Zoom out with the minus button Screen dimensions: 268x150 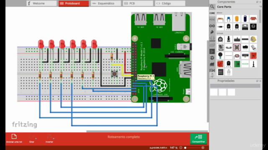click(181, 147)
